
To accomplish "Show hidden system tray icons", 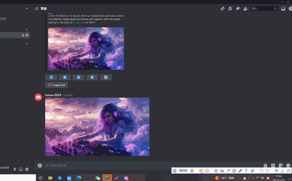I will pos(240,178).
